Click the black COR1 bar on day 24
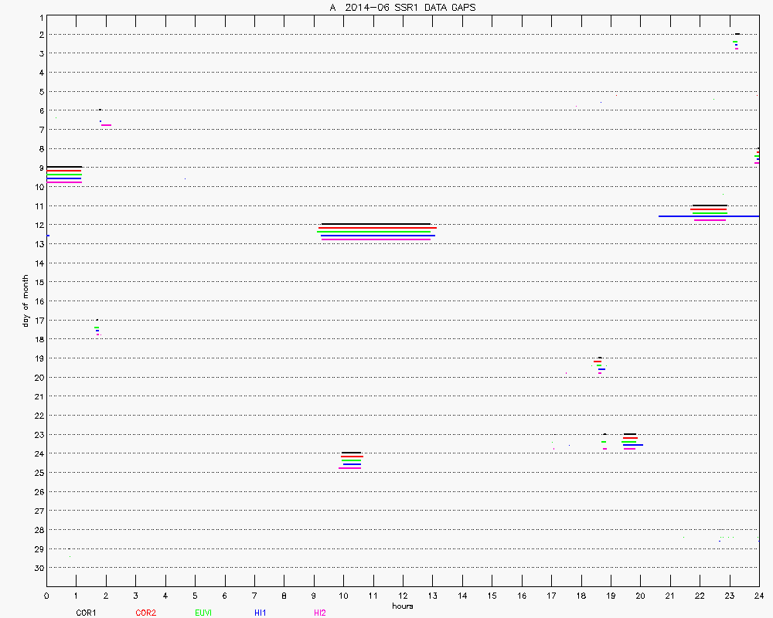 (351, 453)
